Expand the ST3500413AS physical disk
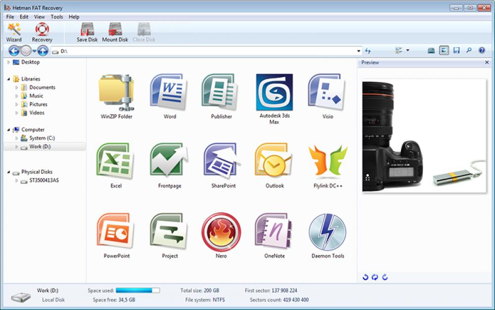 pyautogui.click(x=17, y=180)
